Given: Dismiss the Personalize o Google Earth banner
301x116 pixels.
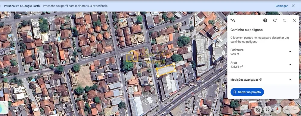Looking at the screenshot, I should pyautogui.click(x=293, y=6).
